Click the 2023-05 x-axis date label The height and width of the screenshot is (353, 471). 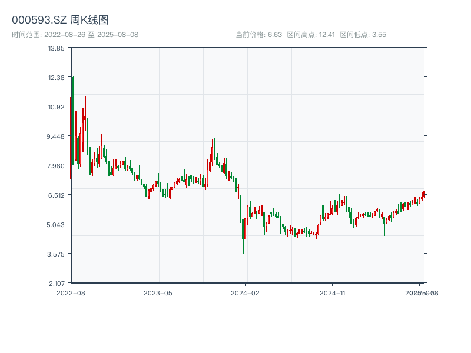pos(158,292)
